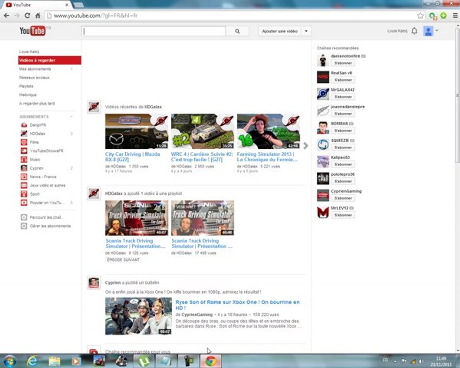
Task: Open HDGalax channel link in feed header
Action: 153,107
